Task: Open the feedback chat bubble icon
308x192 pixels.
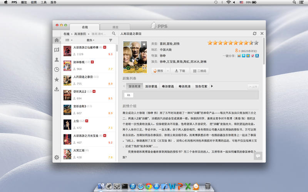Action: (x=258, y=156)
